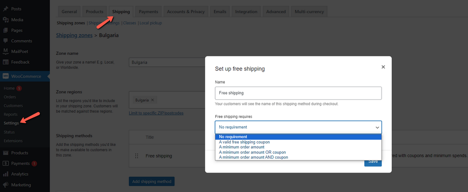Image resolution: width=468 pixels, height=192 pixels.
Task: Click the Posts pin icon in sidebar
Action: click(5, 9)
